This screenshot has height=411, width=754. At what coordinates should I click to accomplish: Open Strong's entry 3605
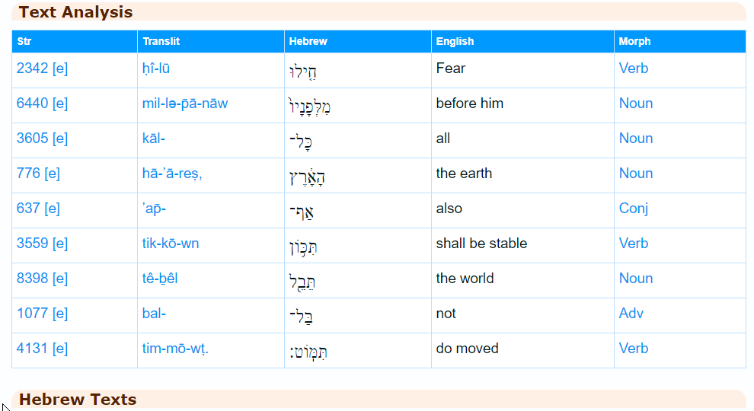click(x=32, y=139)
